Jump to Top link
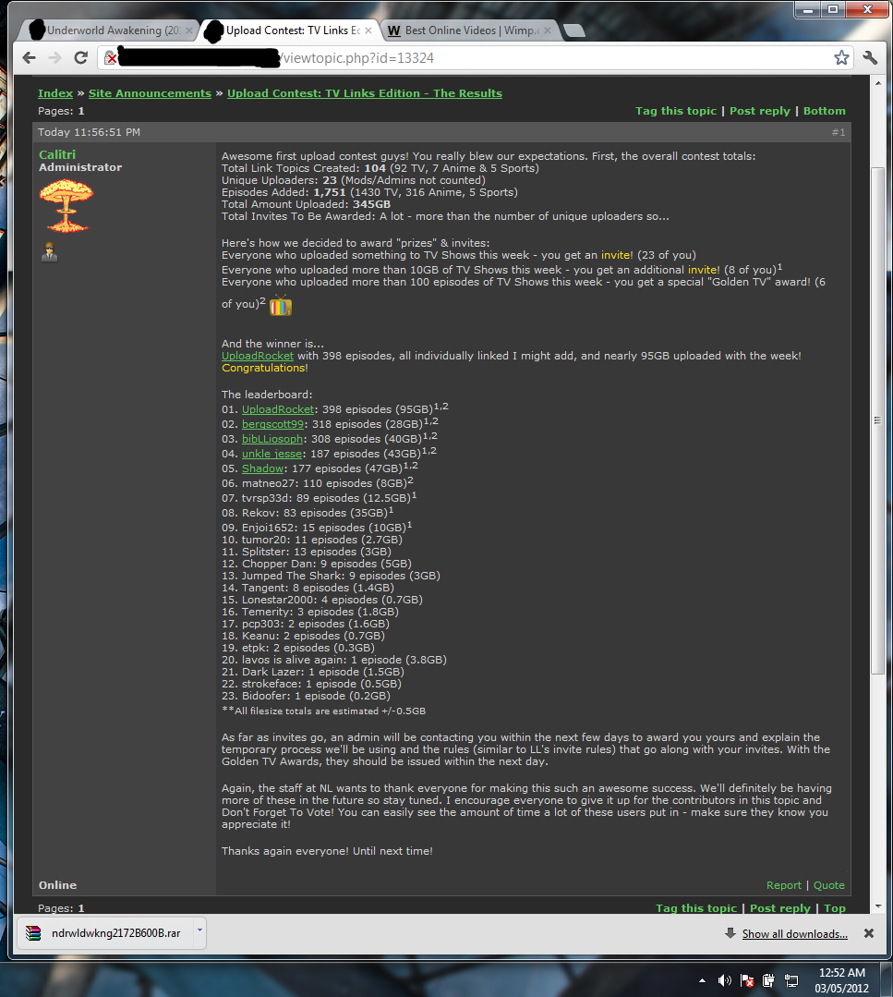The height and width of the screenshot is (997, 893). point(835,908)
